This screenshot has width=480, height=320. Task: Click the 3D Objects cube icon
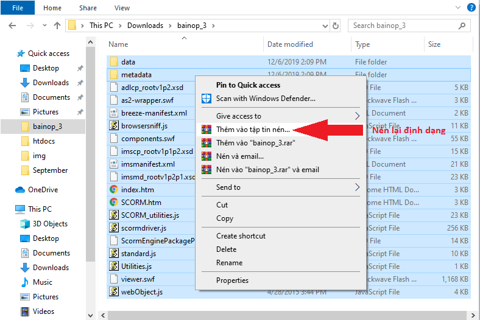click(25, 224)
